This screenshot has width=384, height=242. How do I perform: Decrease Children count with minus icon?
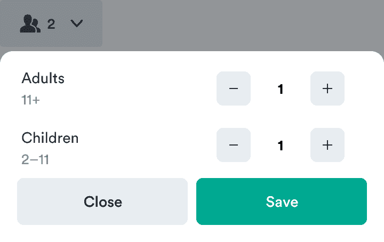point(233,145)
